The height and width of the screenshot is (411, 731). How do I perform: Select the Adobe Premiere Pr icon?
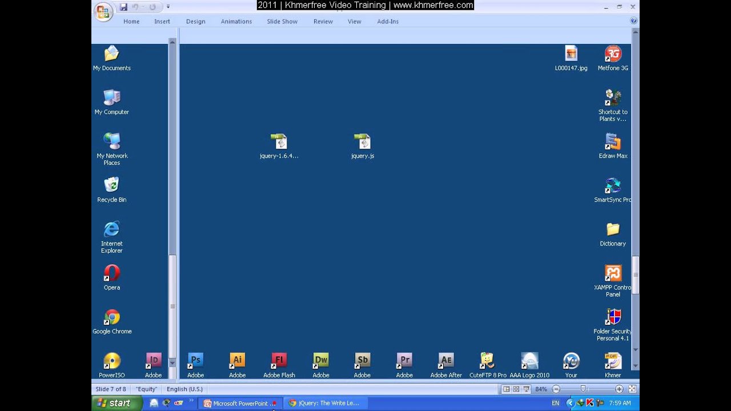[404, 361]
